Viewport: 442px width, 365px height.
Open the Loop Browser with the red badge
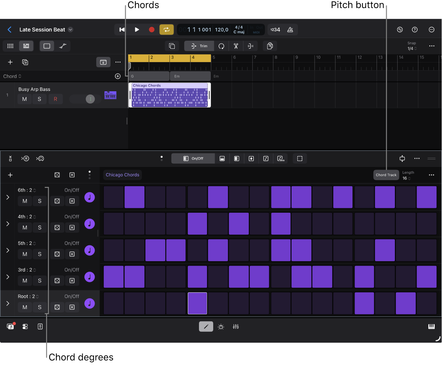point(10,326)
